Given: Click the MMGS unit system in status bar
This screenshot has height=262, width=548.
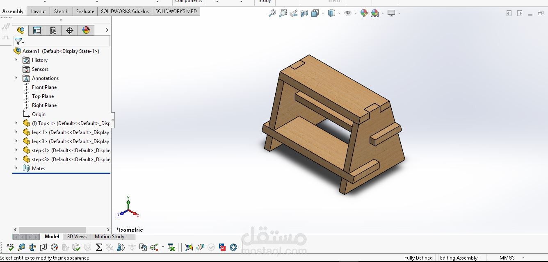Looking at the screenshot, I should coord(507,258).
